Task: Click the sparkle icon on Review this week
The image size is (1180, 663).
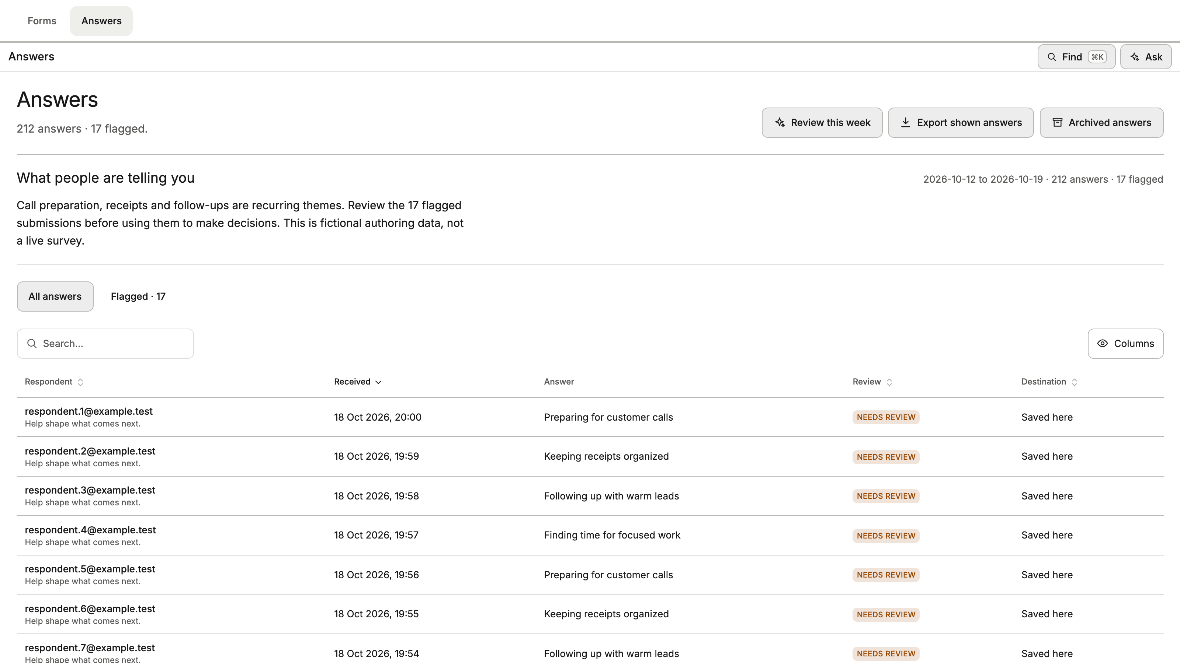Action: [780, 122]
